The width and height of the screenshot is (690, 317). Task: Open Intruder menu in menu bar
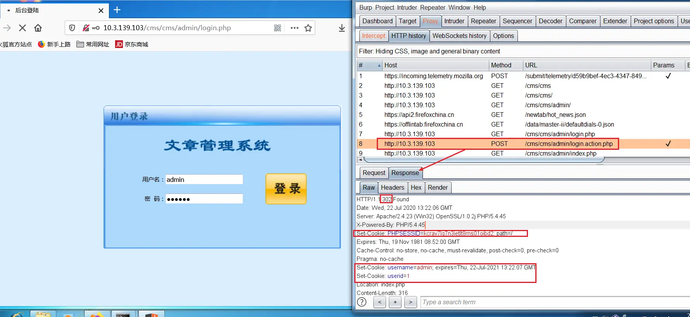point(407,7)
